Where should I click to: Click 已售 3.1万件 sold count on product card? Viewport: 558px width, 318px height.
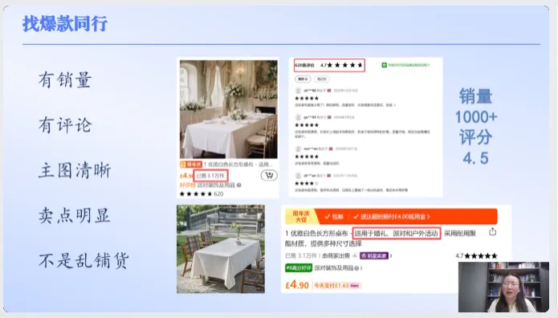[x=210, y=176]
